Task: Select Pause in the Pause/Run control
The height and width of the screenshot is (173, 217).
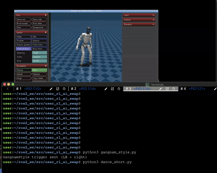Action: point(24,70)
